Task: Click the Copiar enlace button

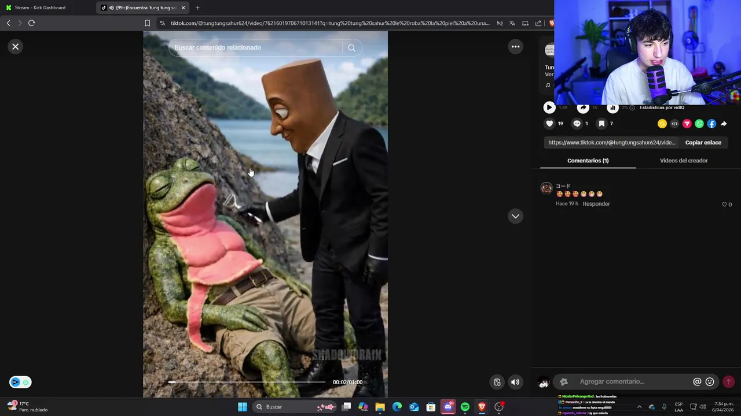Action: click(703, 143)
